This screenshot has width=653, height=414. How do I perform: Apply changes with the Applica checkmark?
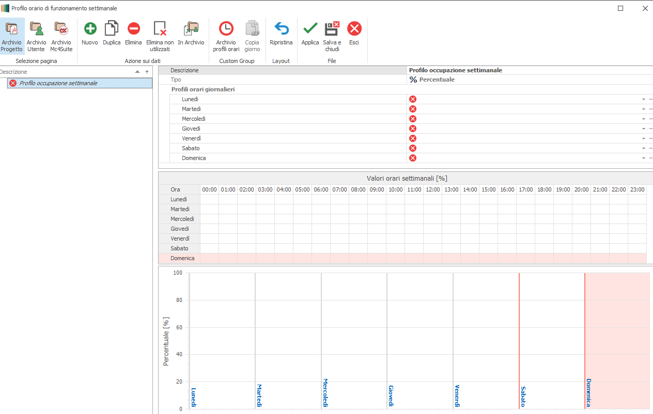[x=310, y=29]
